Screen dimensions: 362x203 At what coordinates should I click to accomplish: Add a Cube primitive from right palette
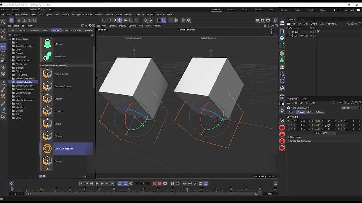point(282,38)
